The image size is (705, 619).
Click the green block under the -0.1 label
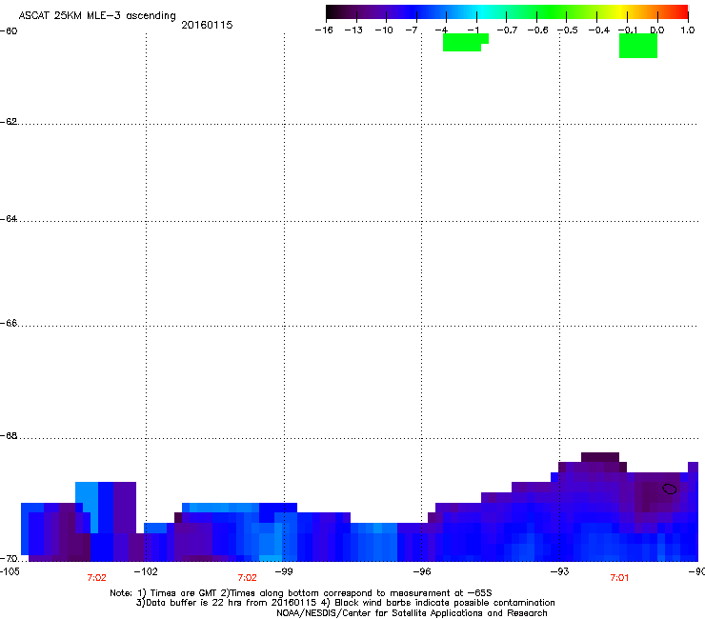point(638,46)
